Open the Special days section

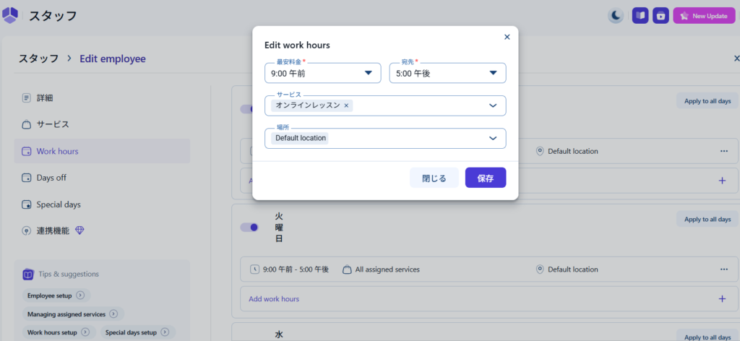(x=58, y=204)
